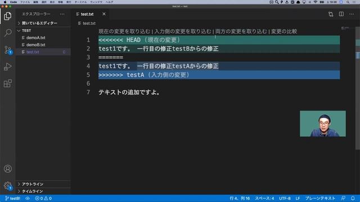Click the Split Editor icon
This screenshot has height=202, width=360.
point(341,14)
